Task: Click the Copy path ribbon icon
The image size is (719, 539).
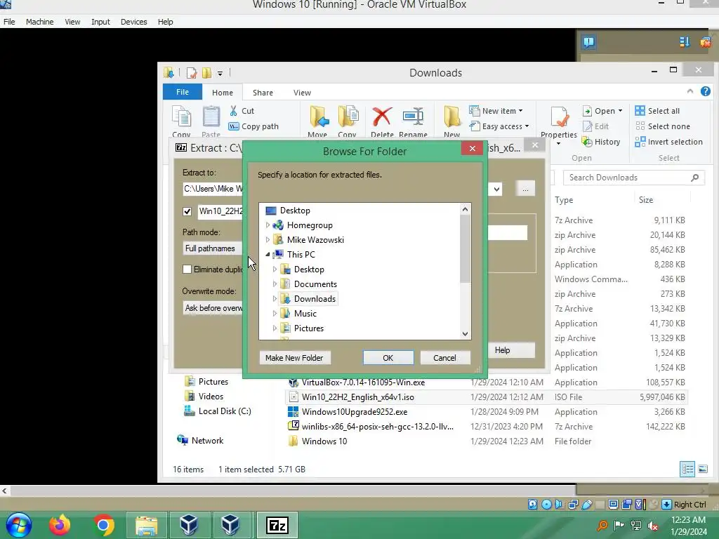Action: click(x=233, y=126)
